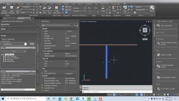Select the ELL 45 LR BV palette item

[x=166, y=89]
